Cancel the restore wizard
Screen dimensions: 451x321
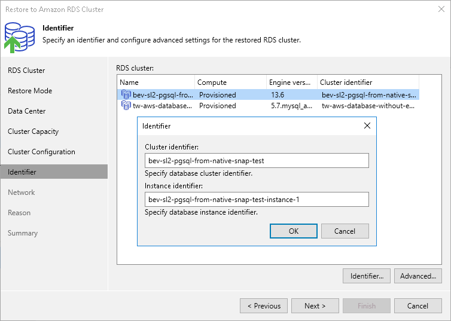(418, 306)
